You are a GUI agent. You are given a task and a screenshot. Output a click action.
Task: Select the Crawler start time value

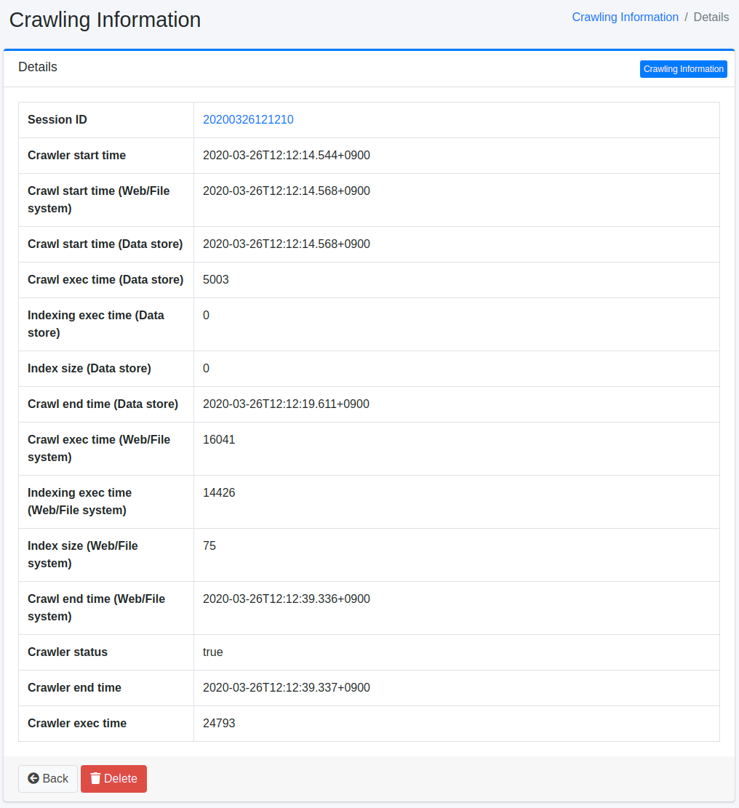tap(286, 155)
